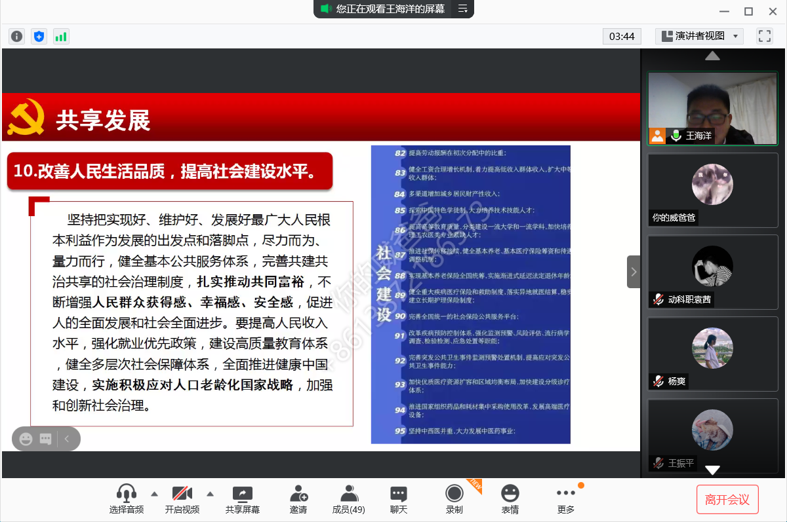Click the 社会建设 chart image
The image size is (787, 522).
click(471, 295)
